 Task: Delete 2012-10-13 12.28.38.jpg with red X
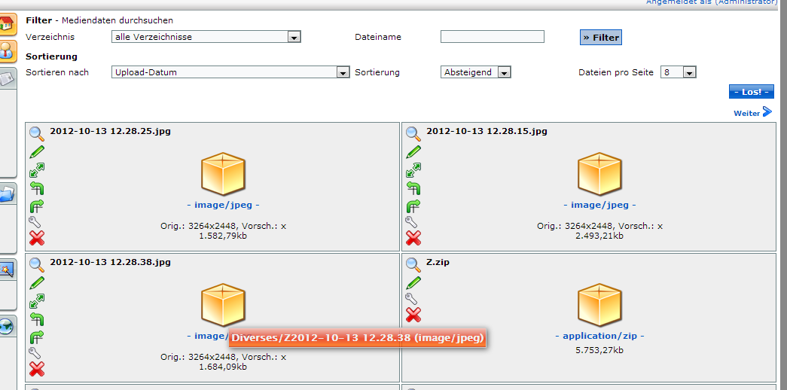[36, 369]
